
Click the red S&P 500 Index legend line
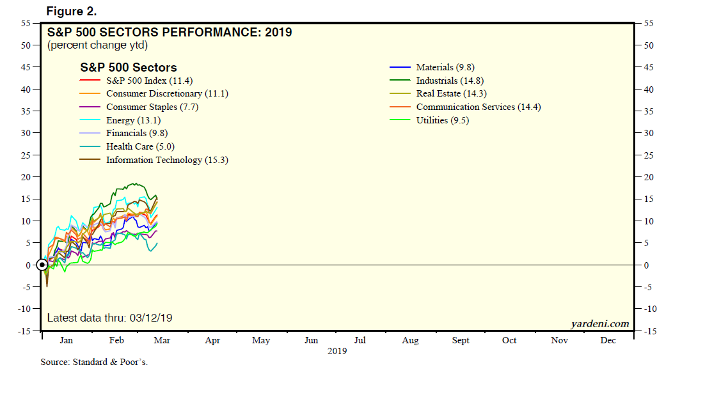[x=90, y=81]
